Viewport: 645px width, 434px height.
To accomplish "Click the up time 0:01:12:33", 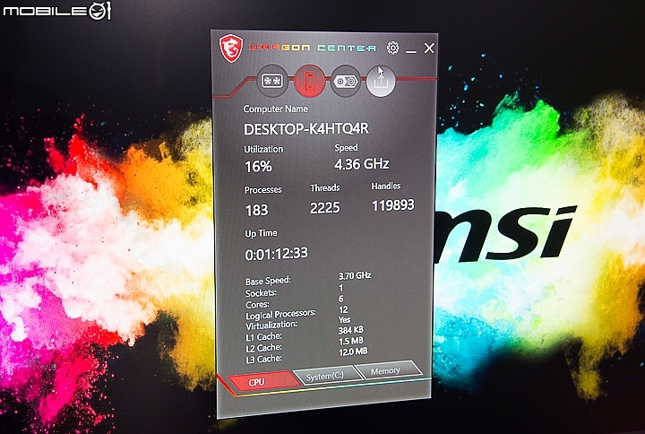I will 276,254.
